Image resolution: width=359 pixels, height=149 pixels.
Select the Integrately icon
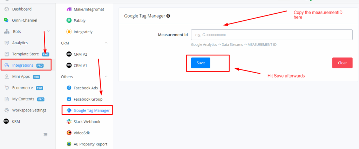click(x=69, y=32)
